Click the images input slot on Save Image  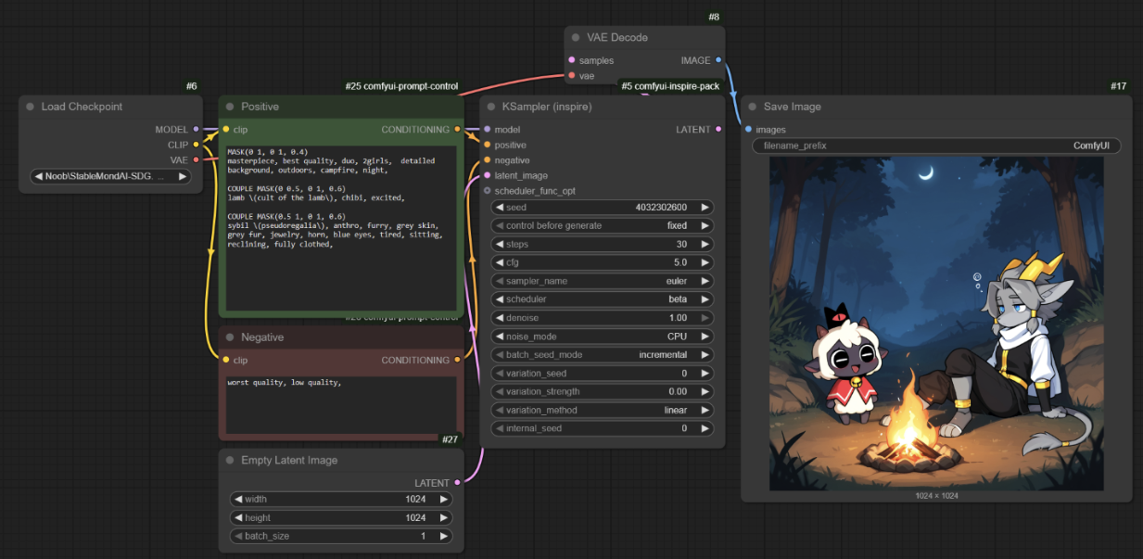tap(748, 130)
